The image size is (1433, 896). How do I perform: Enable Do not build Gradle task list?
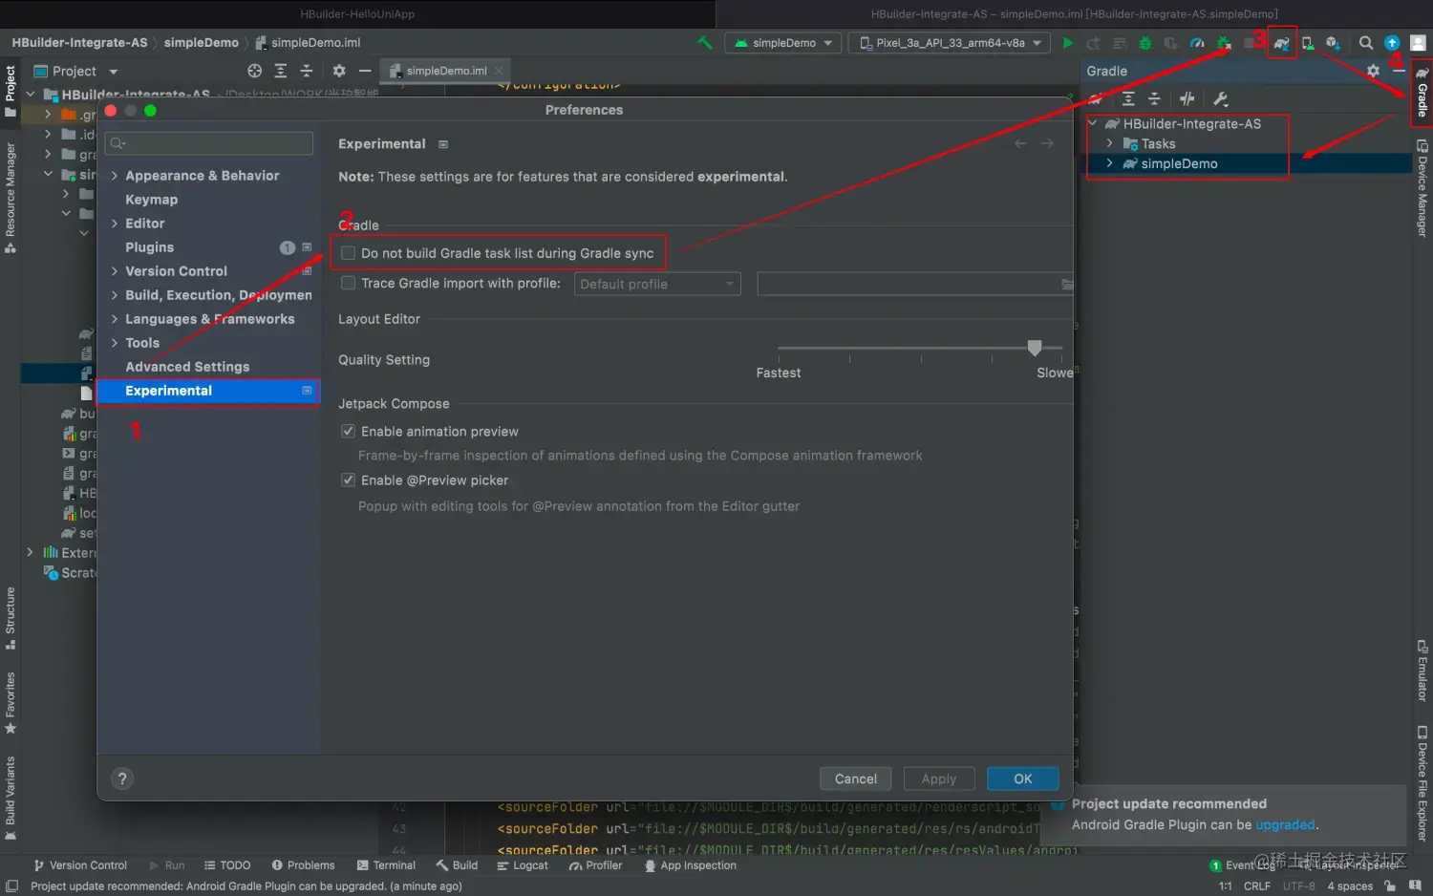point(349,253)
